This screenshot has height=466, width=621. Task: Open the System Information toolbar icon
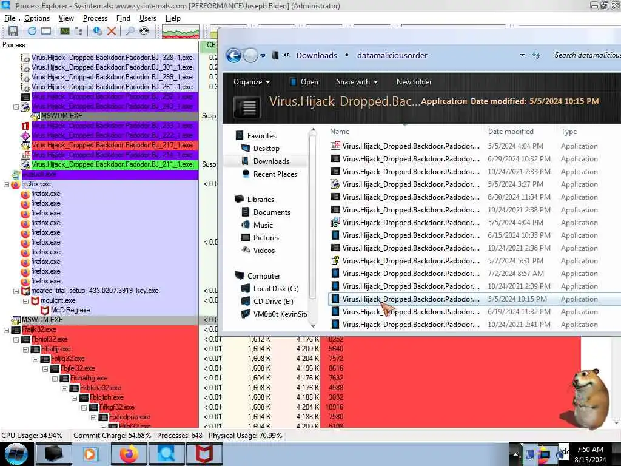coord(64,31)
